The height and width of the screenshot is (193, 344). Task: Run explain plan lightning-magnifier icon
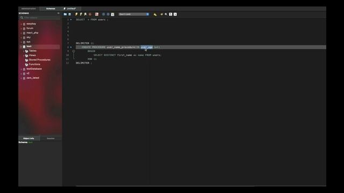click(85, 14)
